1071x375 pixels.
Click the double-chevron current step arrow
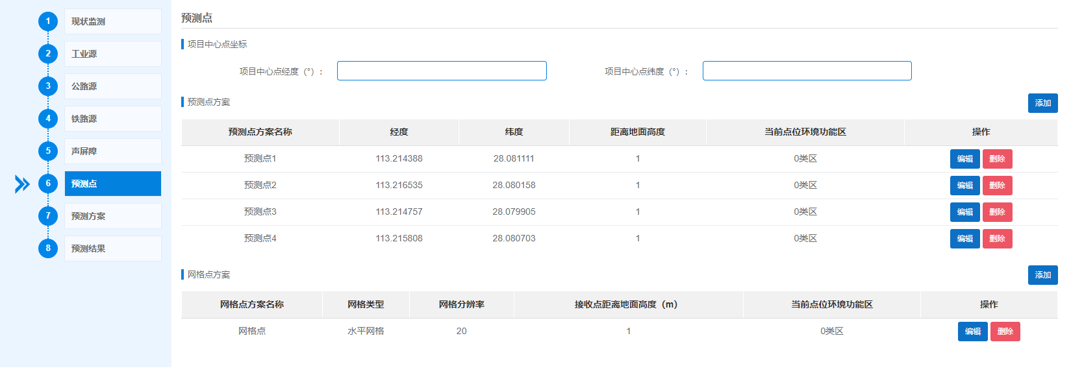[x=22, y=184]
